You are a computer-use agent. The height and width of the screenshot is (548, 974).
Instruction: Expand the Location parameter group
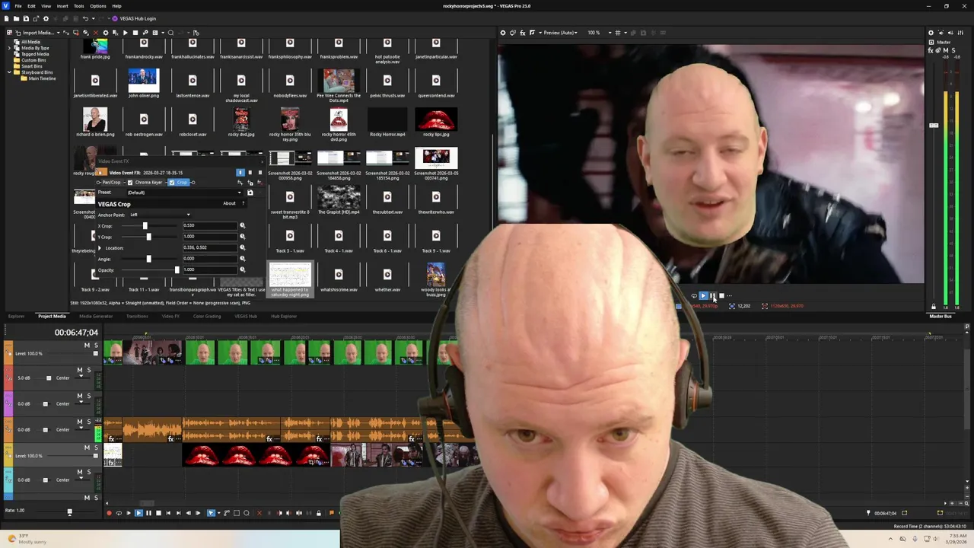pyautogui.click(x=100, y=248)
